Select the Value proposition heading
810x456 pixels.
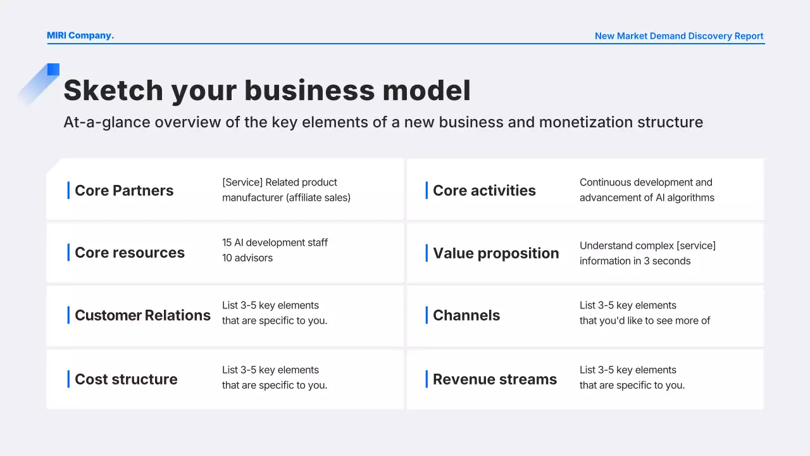495,253
